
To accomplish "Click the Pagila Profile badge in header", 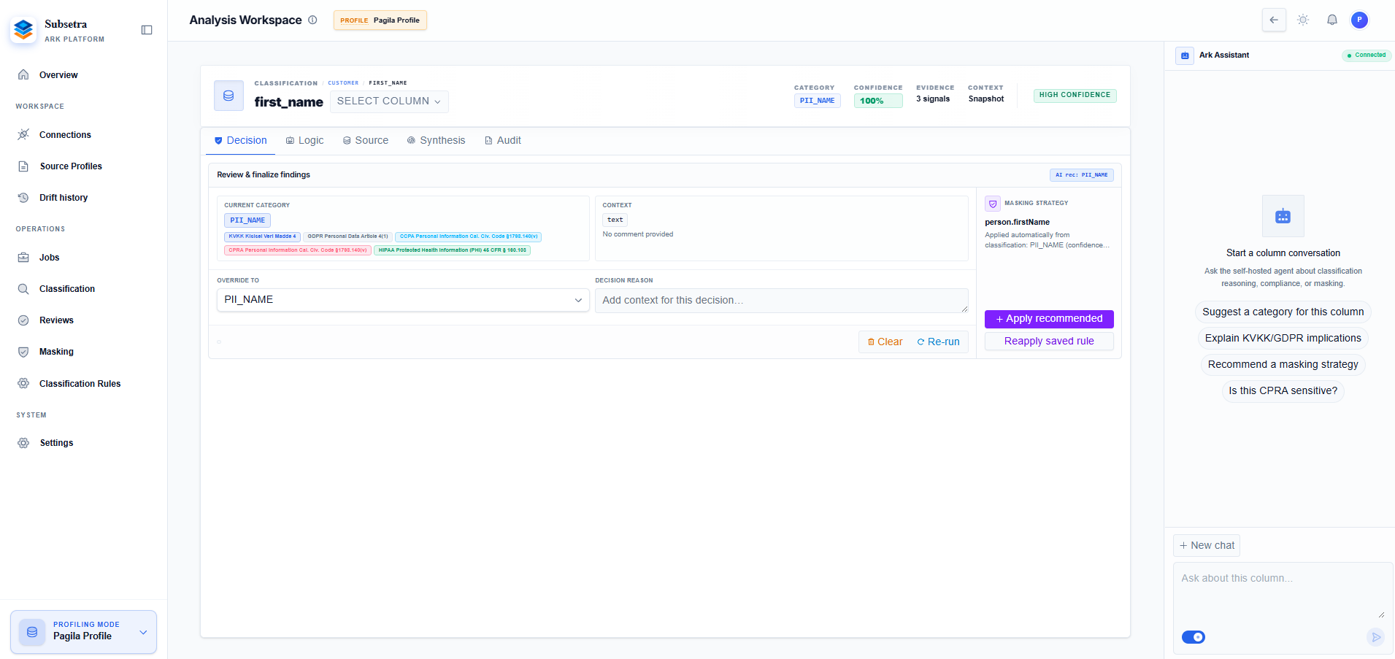I will [x=380, y=20].
